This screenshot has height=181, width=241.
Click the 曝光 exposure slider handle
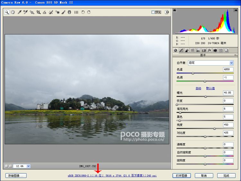point(206,96)
